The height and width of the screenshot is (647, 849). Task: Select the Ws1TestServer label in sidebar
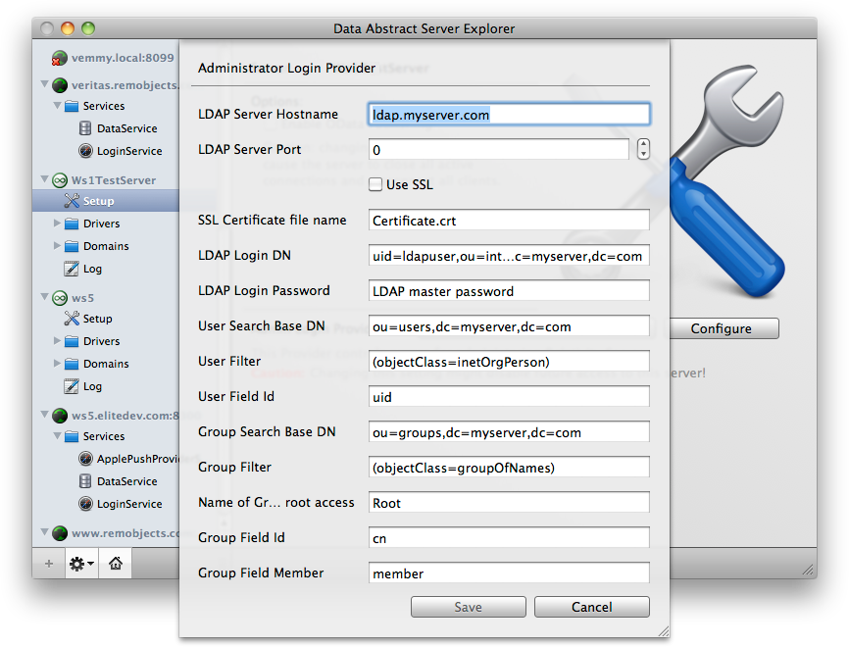(114, 180)
